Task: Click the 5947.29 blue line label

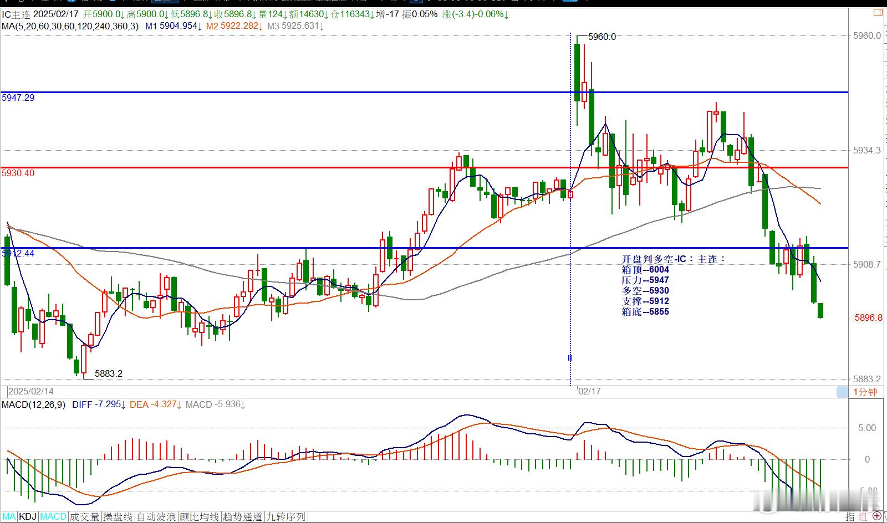Action: 18,98
